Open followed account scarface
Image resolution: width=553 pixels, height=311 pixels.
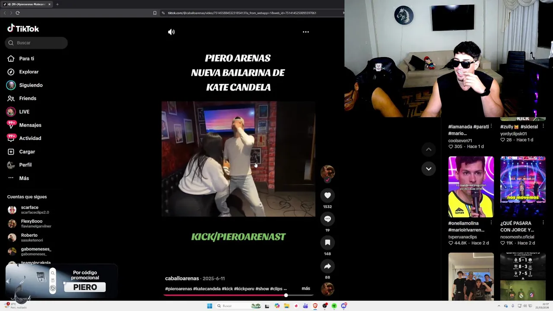[29, 210]
